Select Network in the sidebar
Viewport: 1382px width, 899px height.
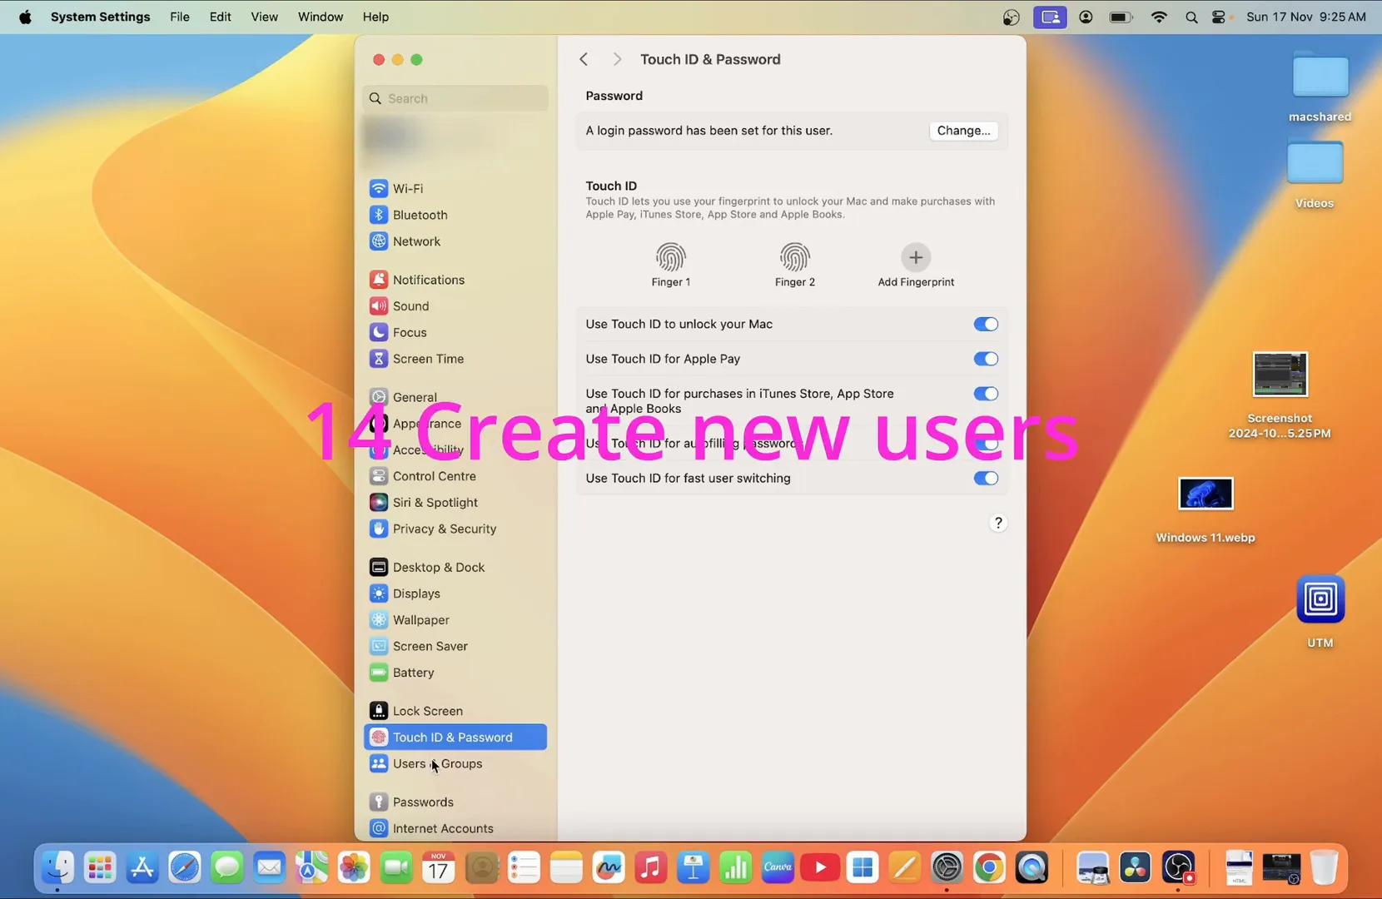(x=455, y=241)
